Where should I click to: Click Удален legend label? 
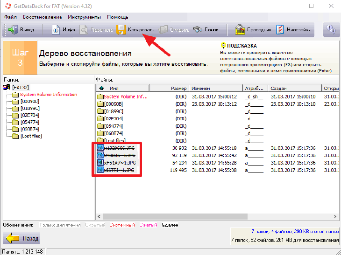[x=170, y=225]
